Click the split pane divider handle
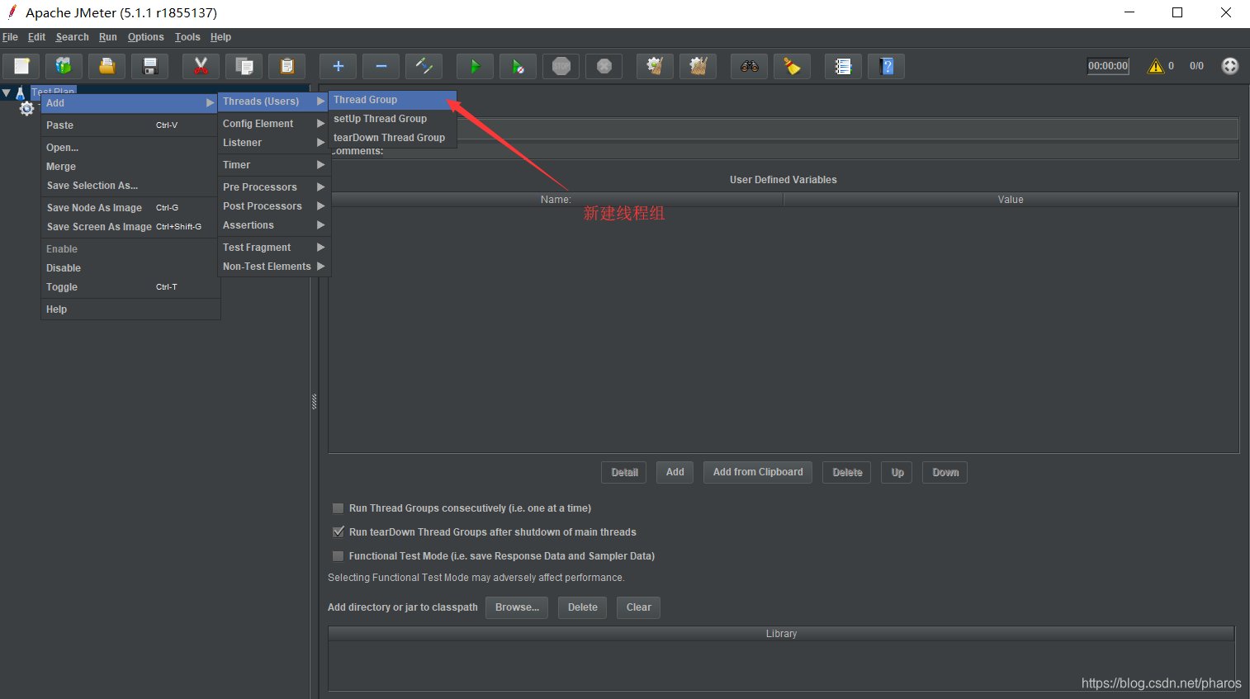Viewport: 1250px width, 699px height. tap(315, 402)
